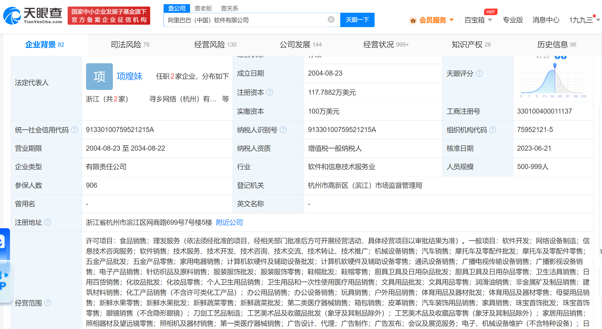Switch to the 公司发展 tab
Screen dimensions: 602x329
(x=301, y=45)
